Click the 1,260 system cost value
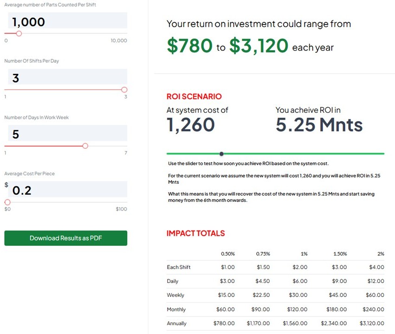 point(191,125)
